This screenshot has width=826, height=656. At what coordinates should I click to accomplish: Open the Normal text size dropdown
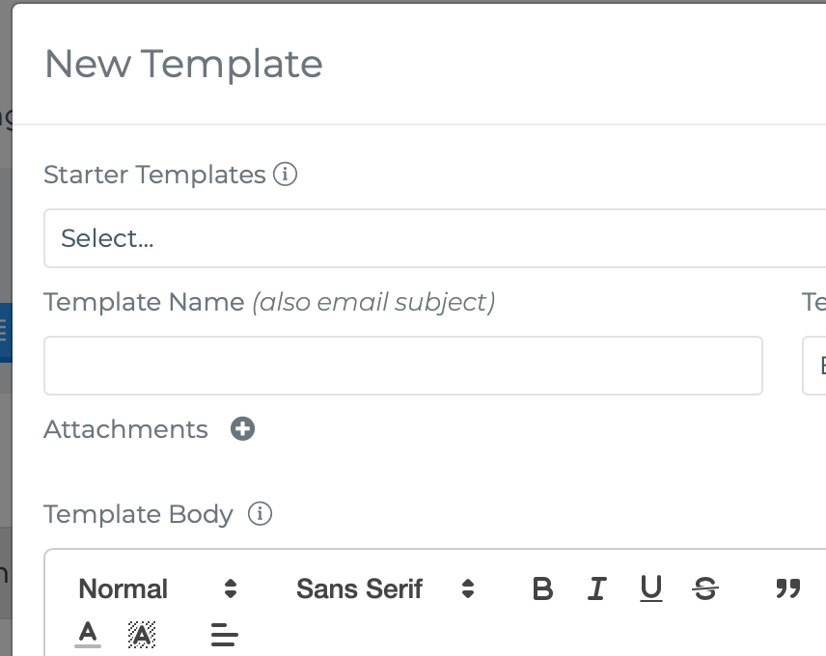157,588
